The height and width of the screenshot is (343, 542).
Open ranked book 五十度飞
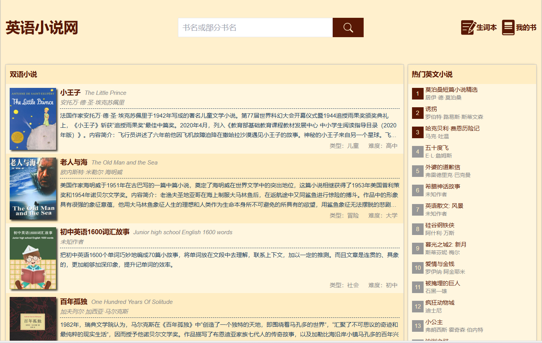(x=437, y=147)
